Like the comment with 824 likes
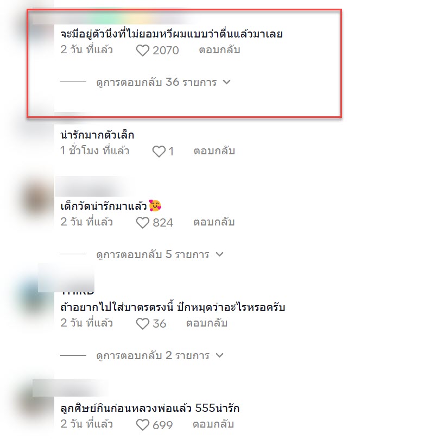The image size is (431, 439). [x=143, y=223]
